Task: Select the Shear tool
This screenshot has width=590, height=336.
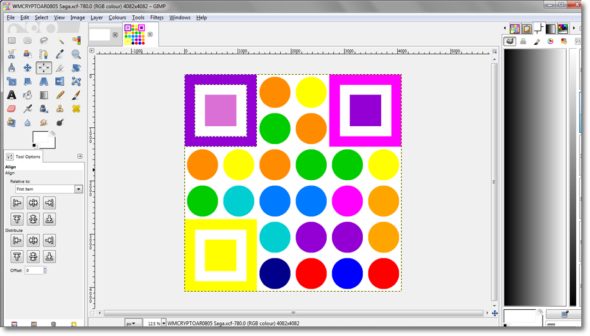Action: pyautogui.click(x=27, y=81)
